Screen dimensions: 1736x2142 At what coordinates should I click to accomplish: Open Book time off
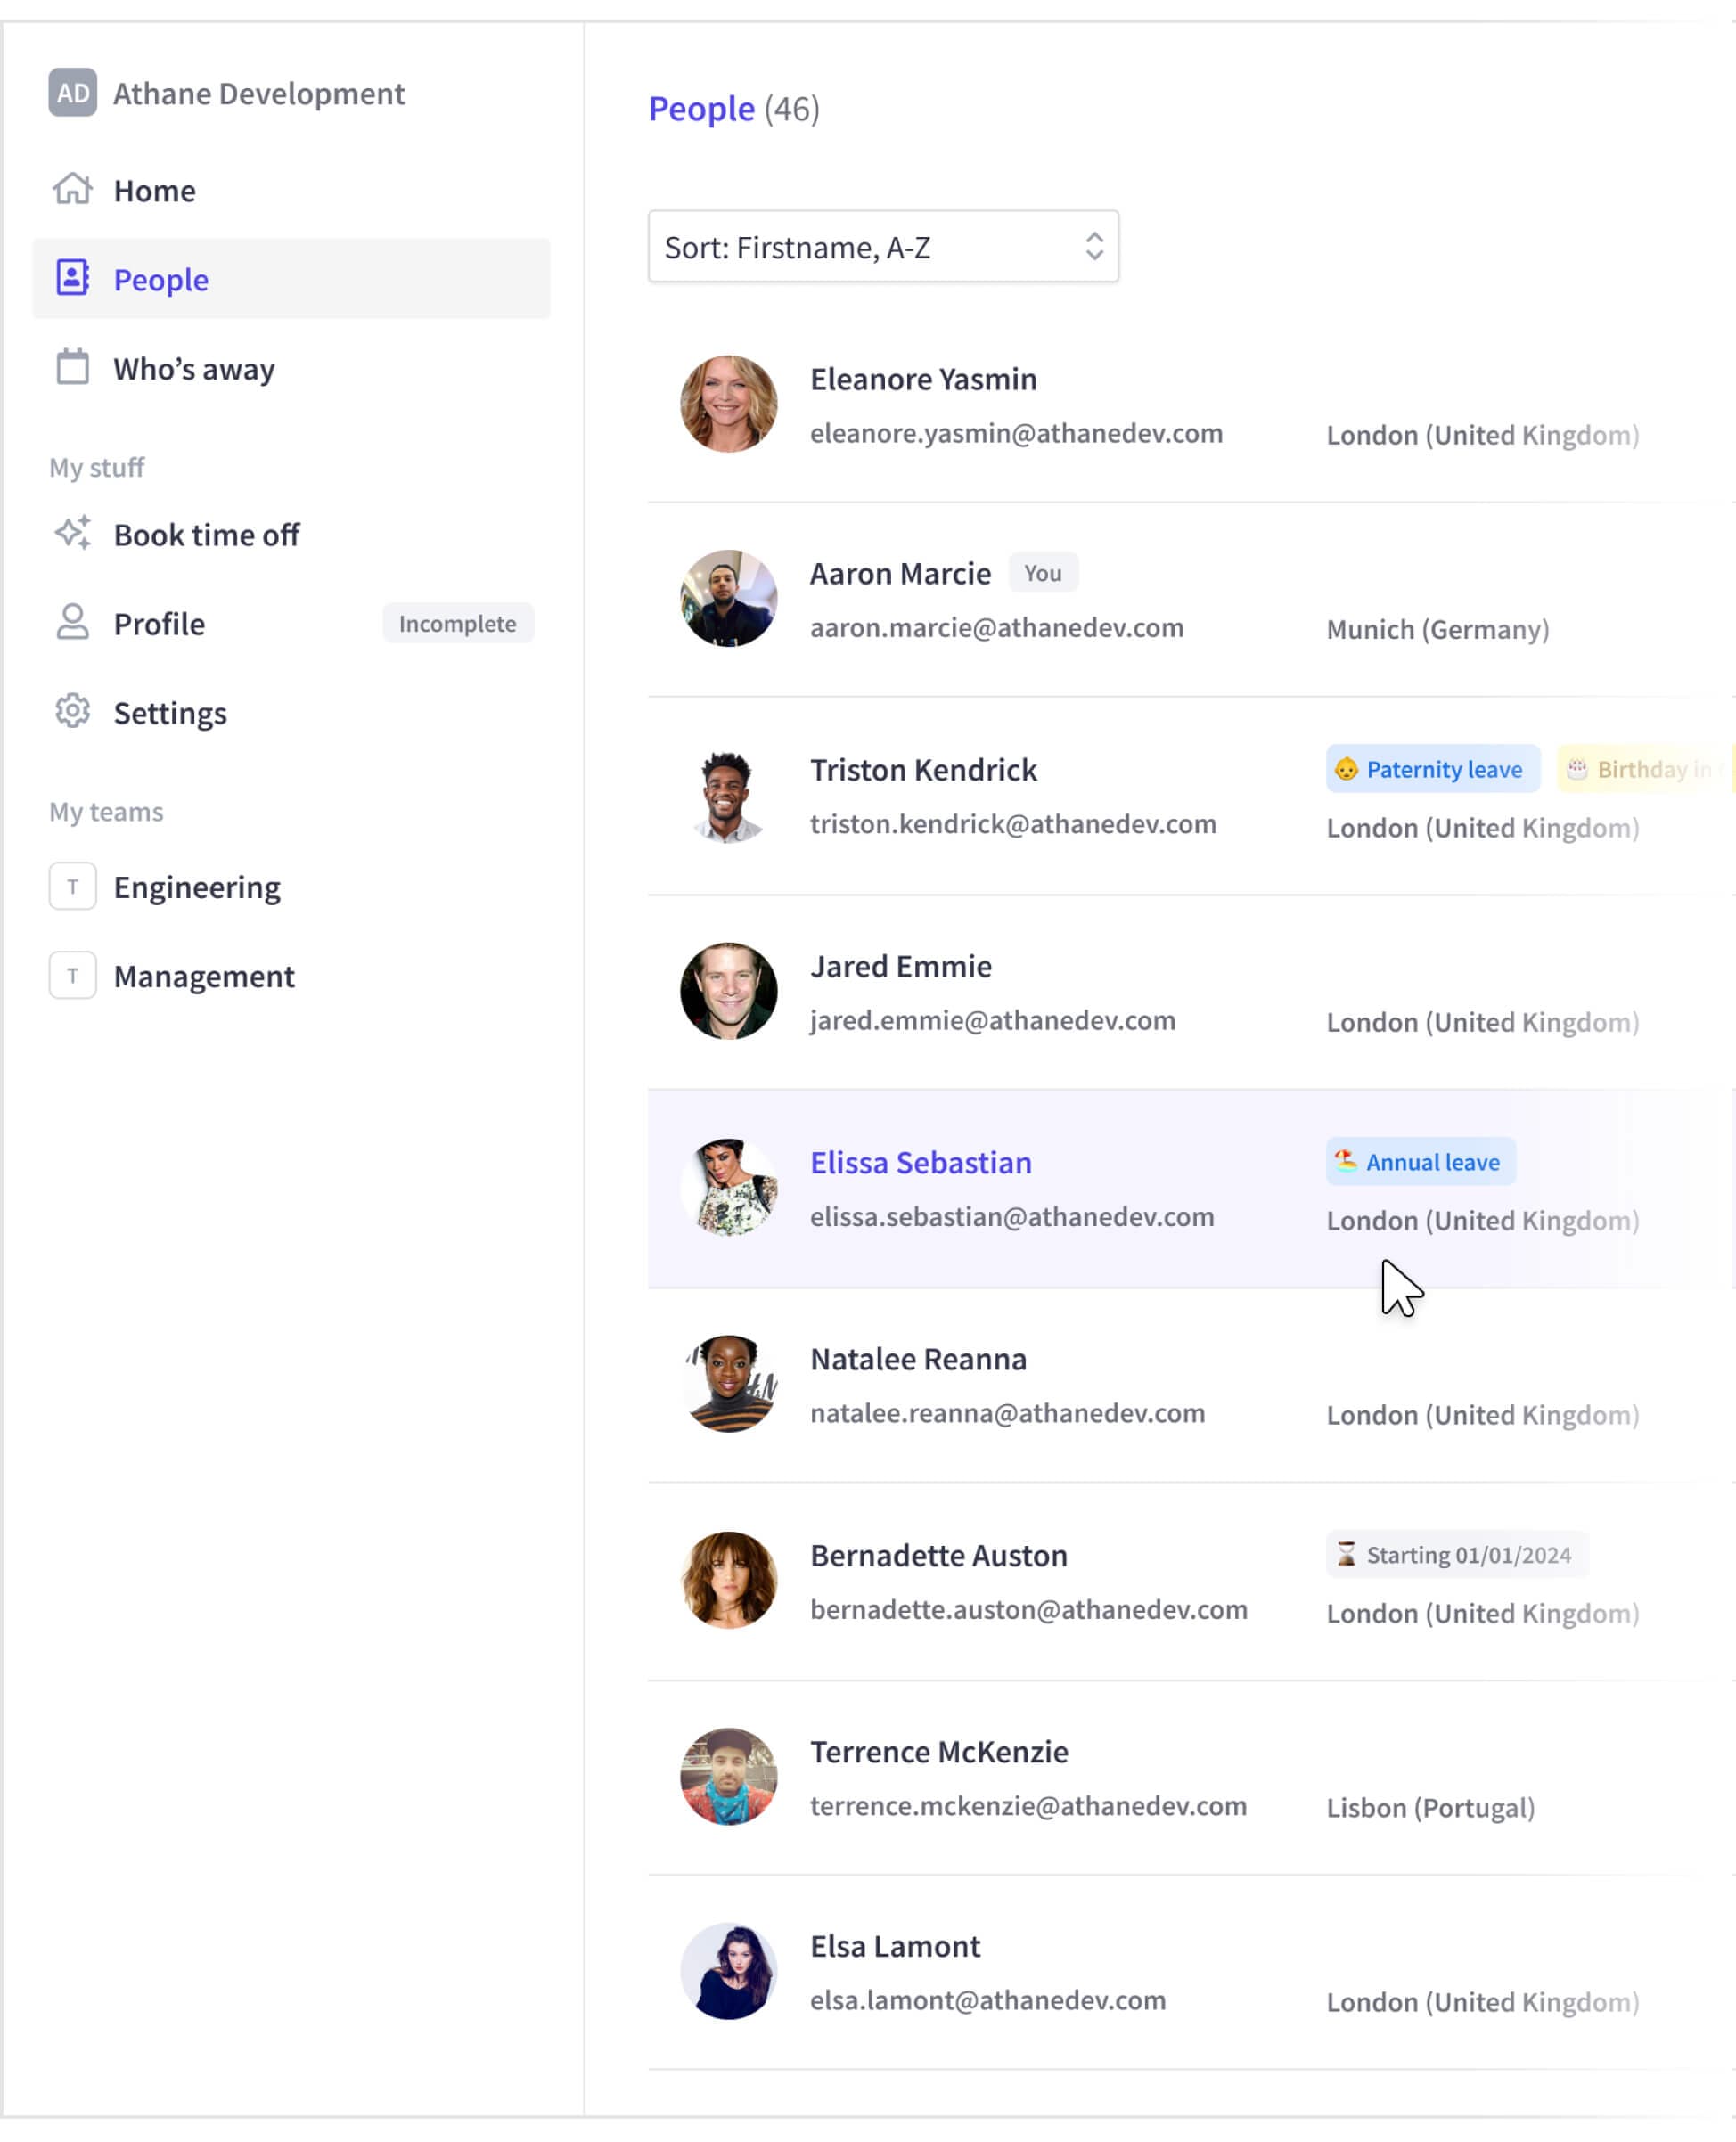[292, 534]
